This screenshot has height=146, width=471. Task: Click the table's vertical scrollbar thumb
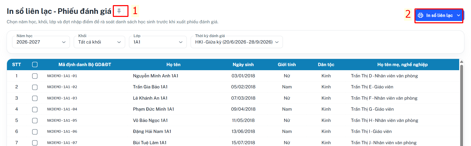pyautogui.click(x=461, y=105)
